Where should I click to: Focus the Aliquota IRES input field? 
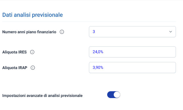click(132, 52)
